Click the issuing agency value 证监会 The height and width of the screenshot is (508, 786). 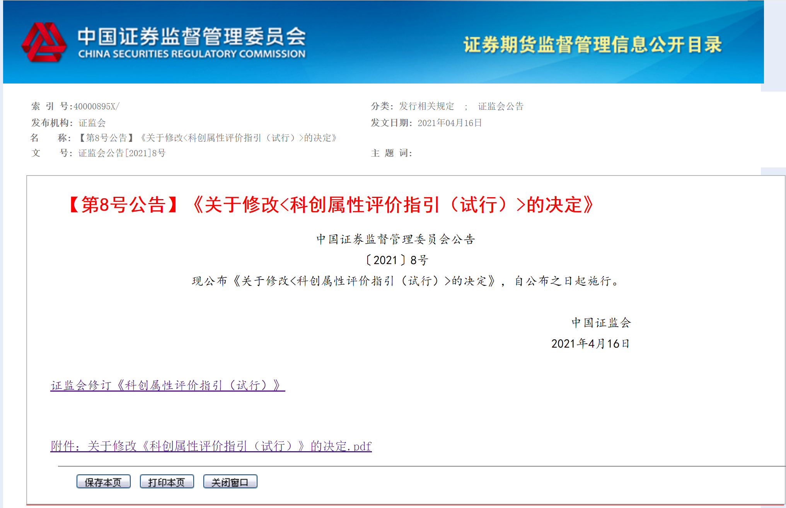pyautogui.click(x=92, y=123)
